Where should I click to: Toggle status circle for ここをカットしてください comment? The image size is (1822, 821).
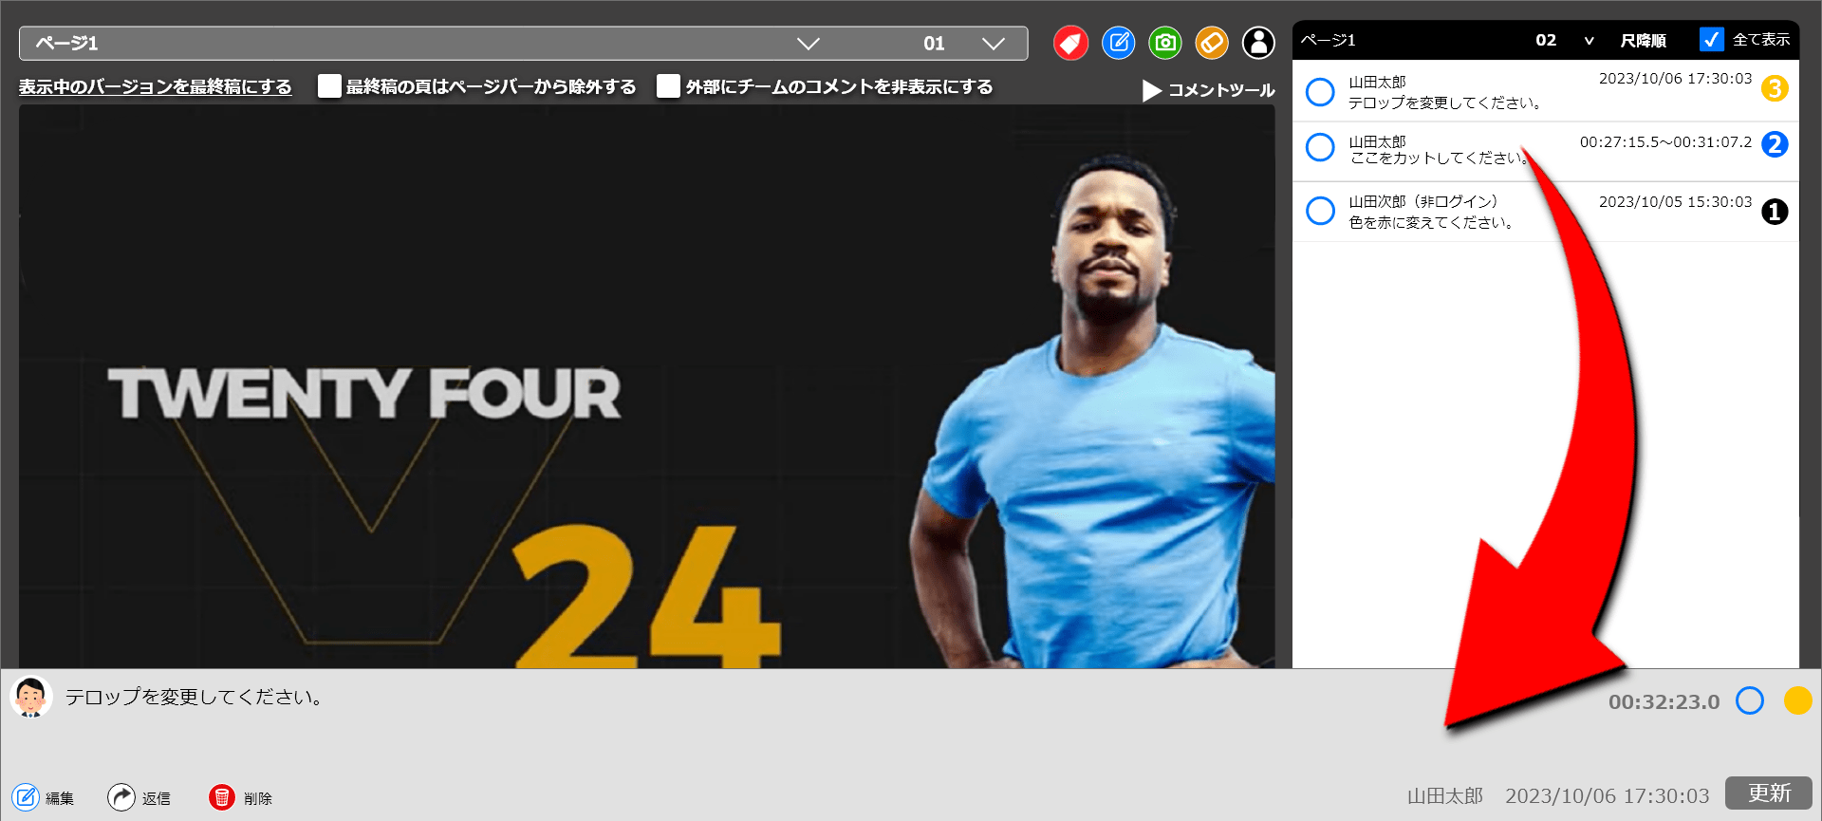tap(1320, 147)
